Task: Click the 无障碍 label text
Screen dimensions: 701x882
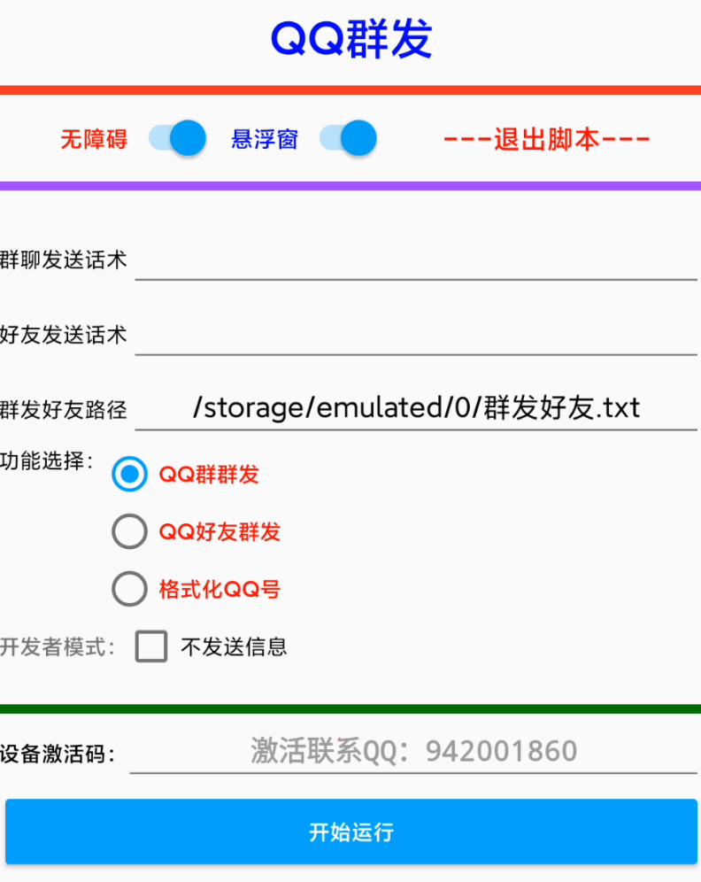Action: pyautogui.click(x=94, y=139)
